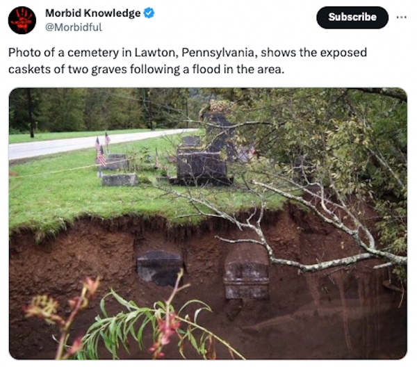Viewport: 417px width, 367px height.
Task: Click the Subscribe button
Action: click(x=352, y=17)
